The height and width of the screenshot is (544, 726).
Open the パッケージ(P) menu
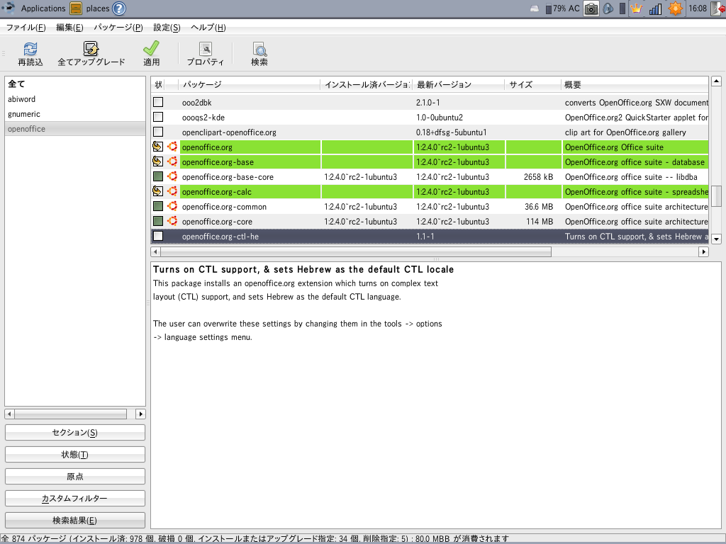tap(118, 28)
